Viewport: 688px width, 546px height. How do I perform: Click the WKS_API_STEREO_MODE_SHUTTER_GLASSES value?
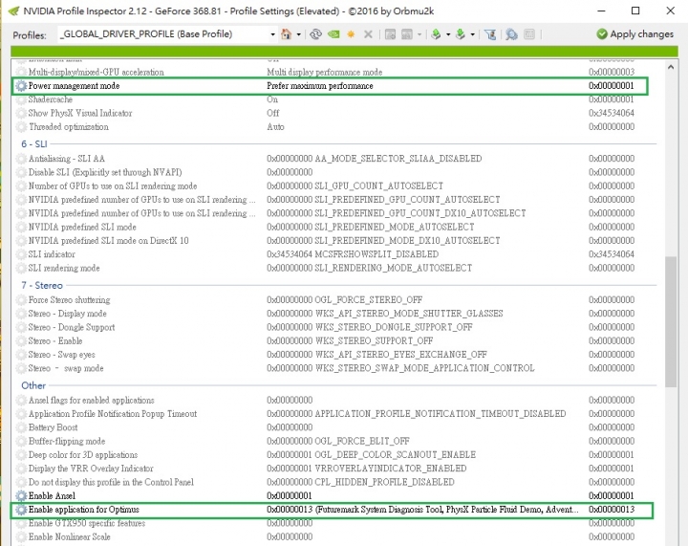[409, 314]
